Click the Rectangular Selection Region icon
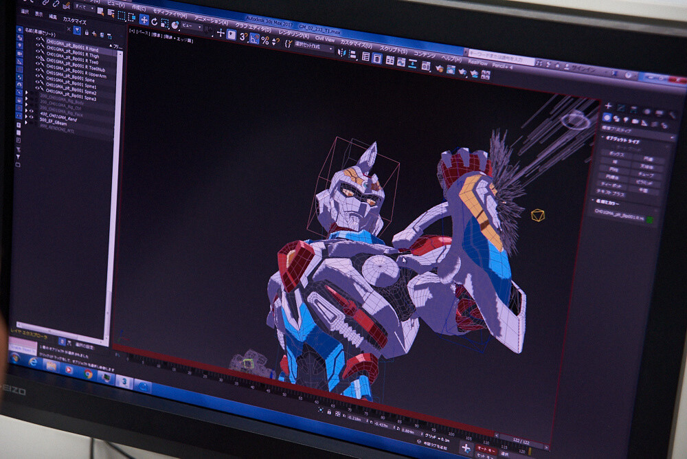Image resolution: width=687 pixels, height=459 pixels. [x=122, y=16]
